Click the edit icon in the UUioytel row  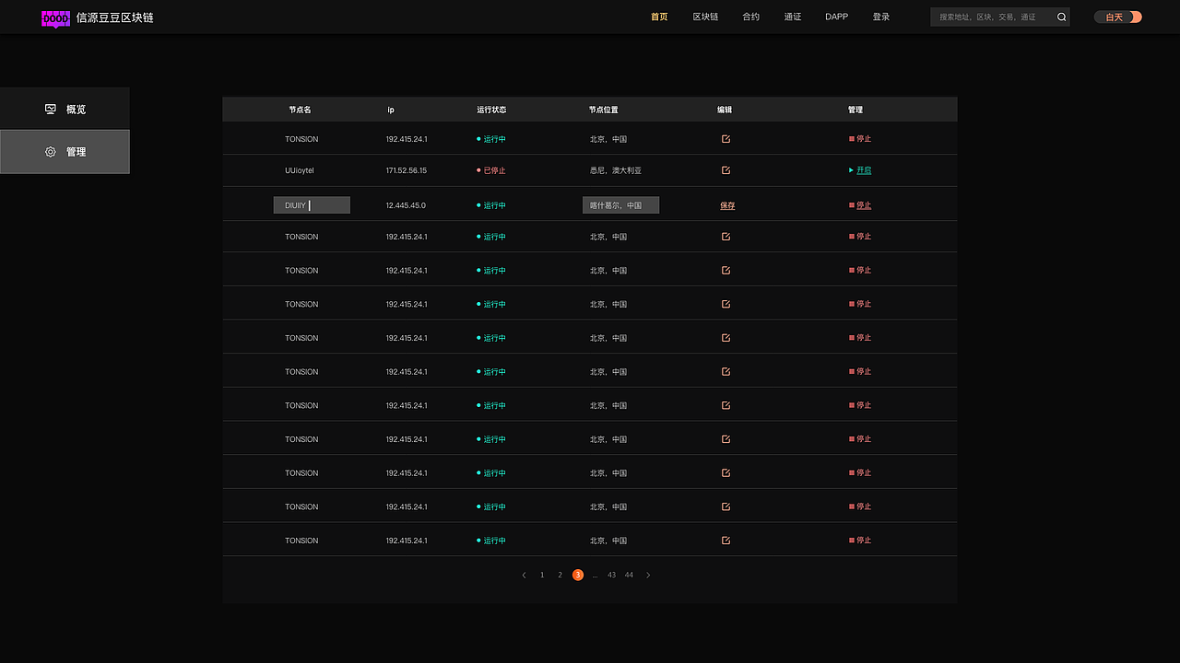pyautogui.click(x=726, y=170)
